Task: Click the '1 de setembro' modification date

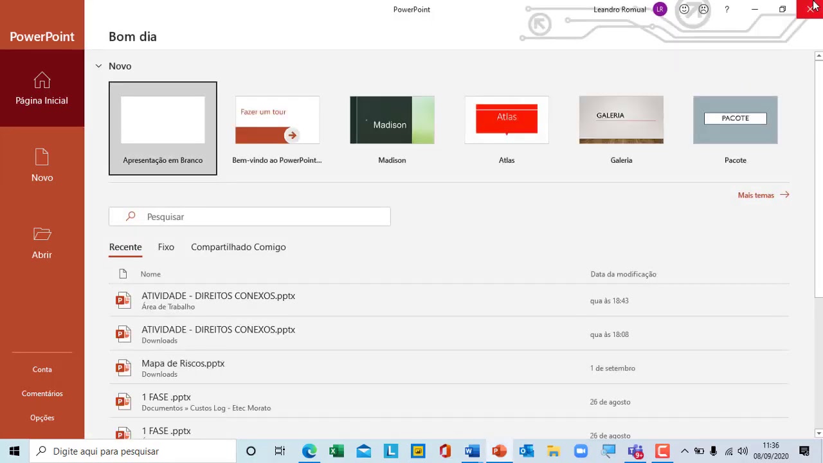Action: click(613, 368)
